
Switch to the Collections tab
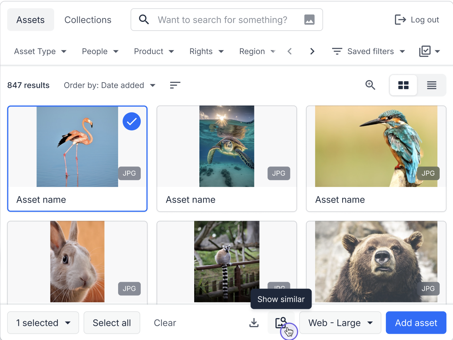[x=88, y=20]
